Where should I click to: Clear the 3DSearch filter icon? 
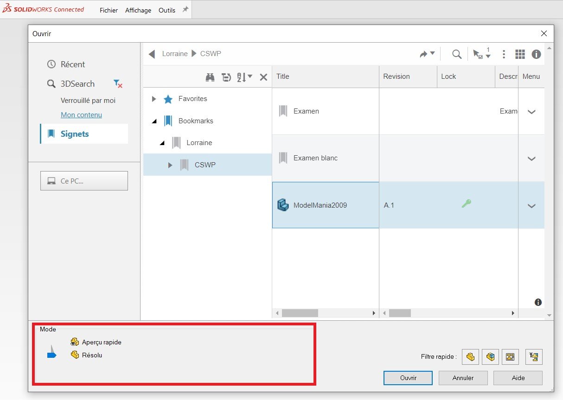click(x=118, y=84)
